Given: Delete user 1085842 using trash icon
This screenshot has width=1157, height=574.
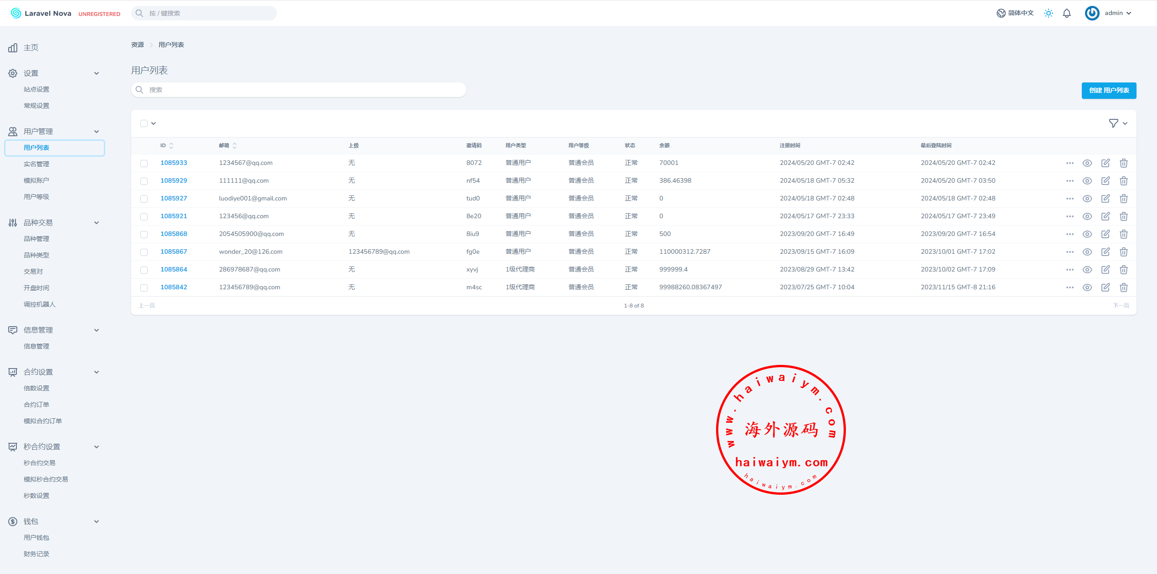Looking at the screenshot, I should (x=1124, y=287).
